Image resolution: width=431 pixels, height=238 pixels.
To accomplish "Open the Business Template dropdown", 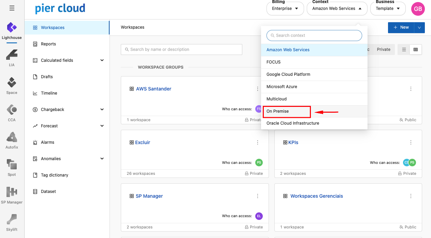I will pos(388,9).
